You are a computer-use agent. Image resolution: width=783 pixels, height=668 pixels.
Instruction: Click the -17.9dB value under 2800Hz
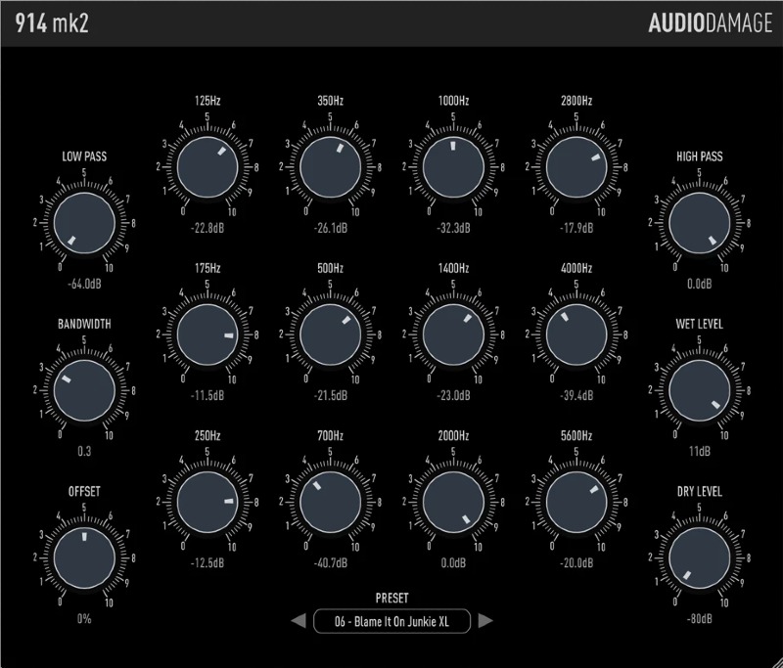[x=576, y=228]
